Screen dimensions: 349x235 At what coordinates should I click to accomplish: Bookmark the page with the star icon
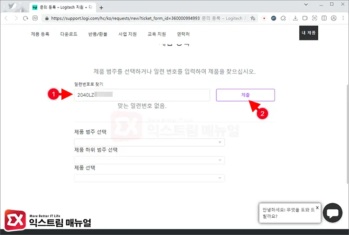[253, 18]
